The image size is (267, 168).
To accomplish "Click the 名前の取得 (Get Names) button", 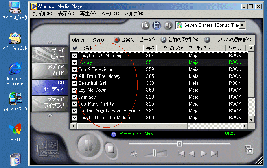I will coord(179,40).
